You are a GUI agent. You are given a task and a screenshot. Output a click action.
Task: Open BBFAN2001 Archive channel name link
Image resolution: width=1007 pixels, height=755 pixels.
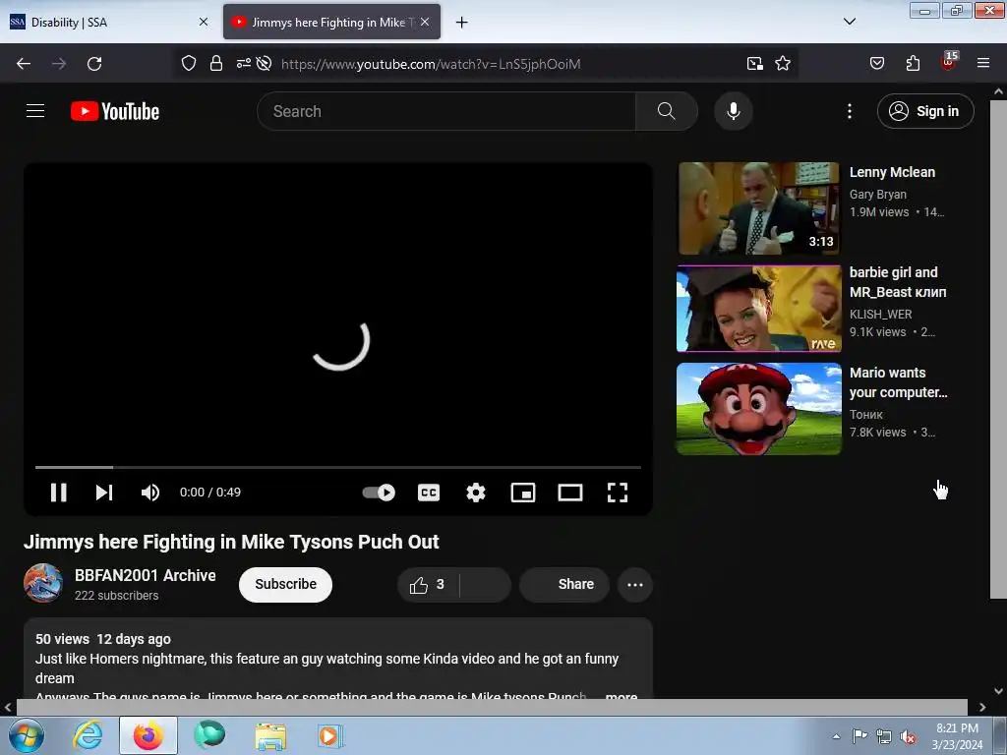[x=146, y=575]
